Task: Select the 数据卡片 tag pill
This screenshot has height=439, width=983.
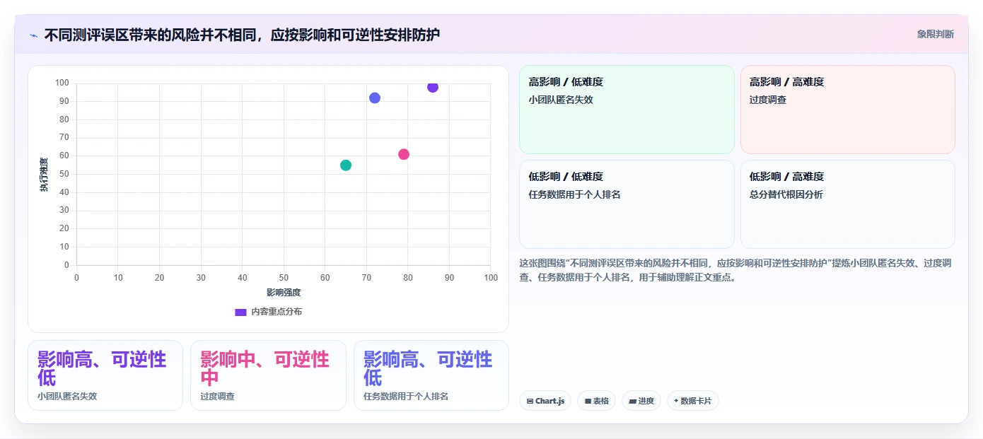Action: pyautogui.click(x=693, y=401)
